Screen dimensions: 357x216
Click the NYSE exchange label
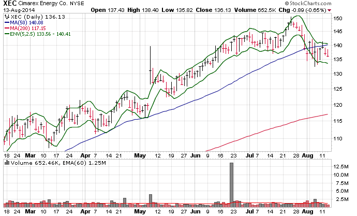click(77, 4)
